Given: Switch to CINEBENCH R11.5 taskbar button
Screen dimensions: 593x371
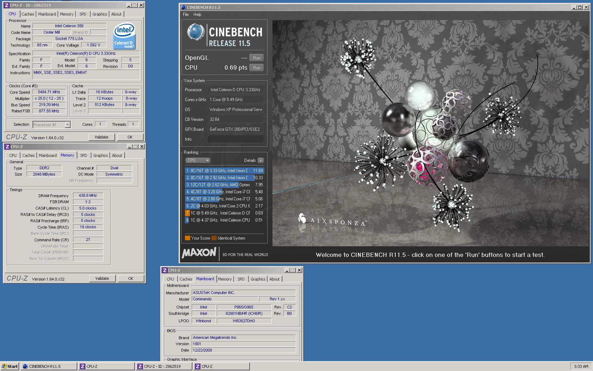Looking at the screenshot, I should [49, 366].
